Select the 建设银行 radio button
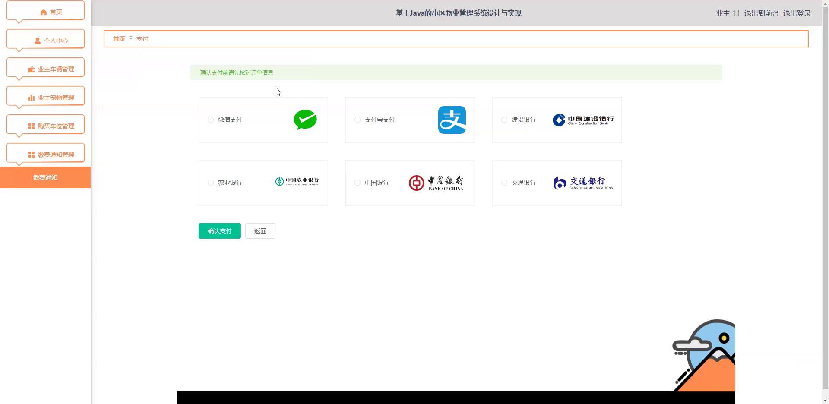This screenshot has width=829, height=404. tap(504, 120)
